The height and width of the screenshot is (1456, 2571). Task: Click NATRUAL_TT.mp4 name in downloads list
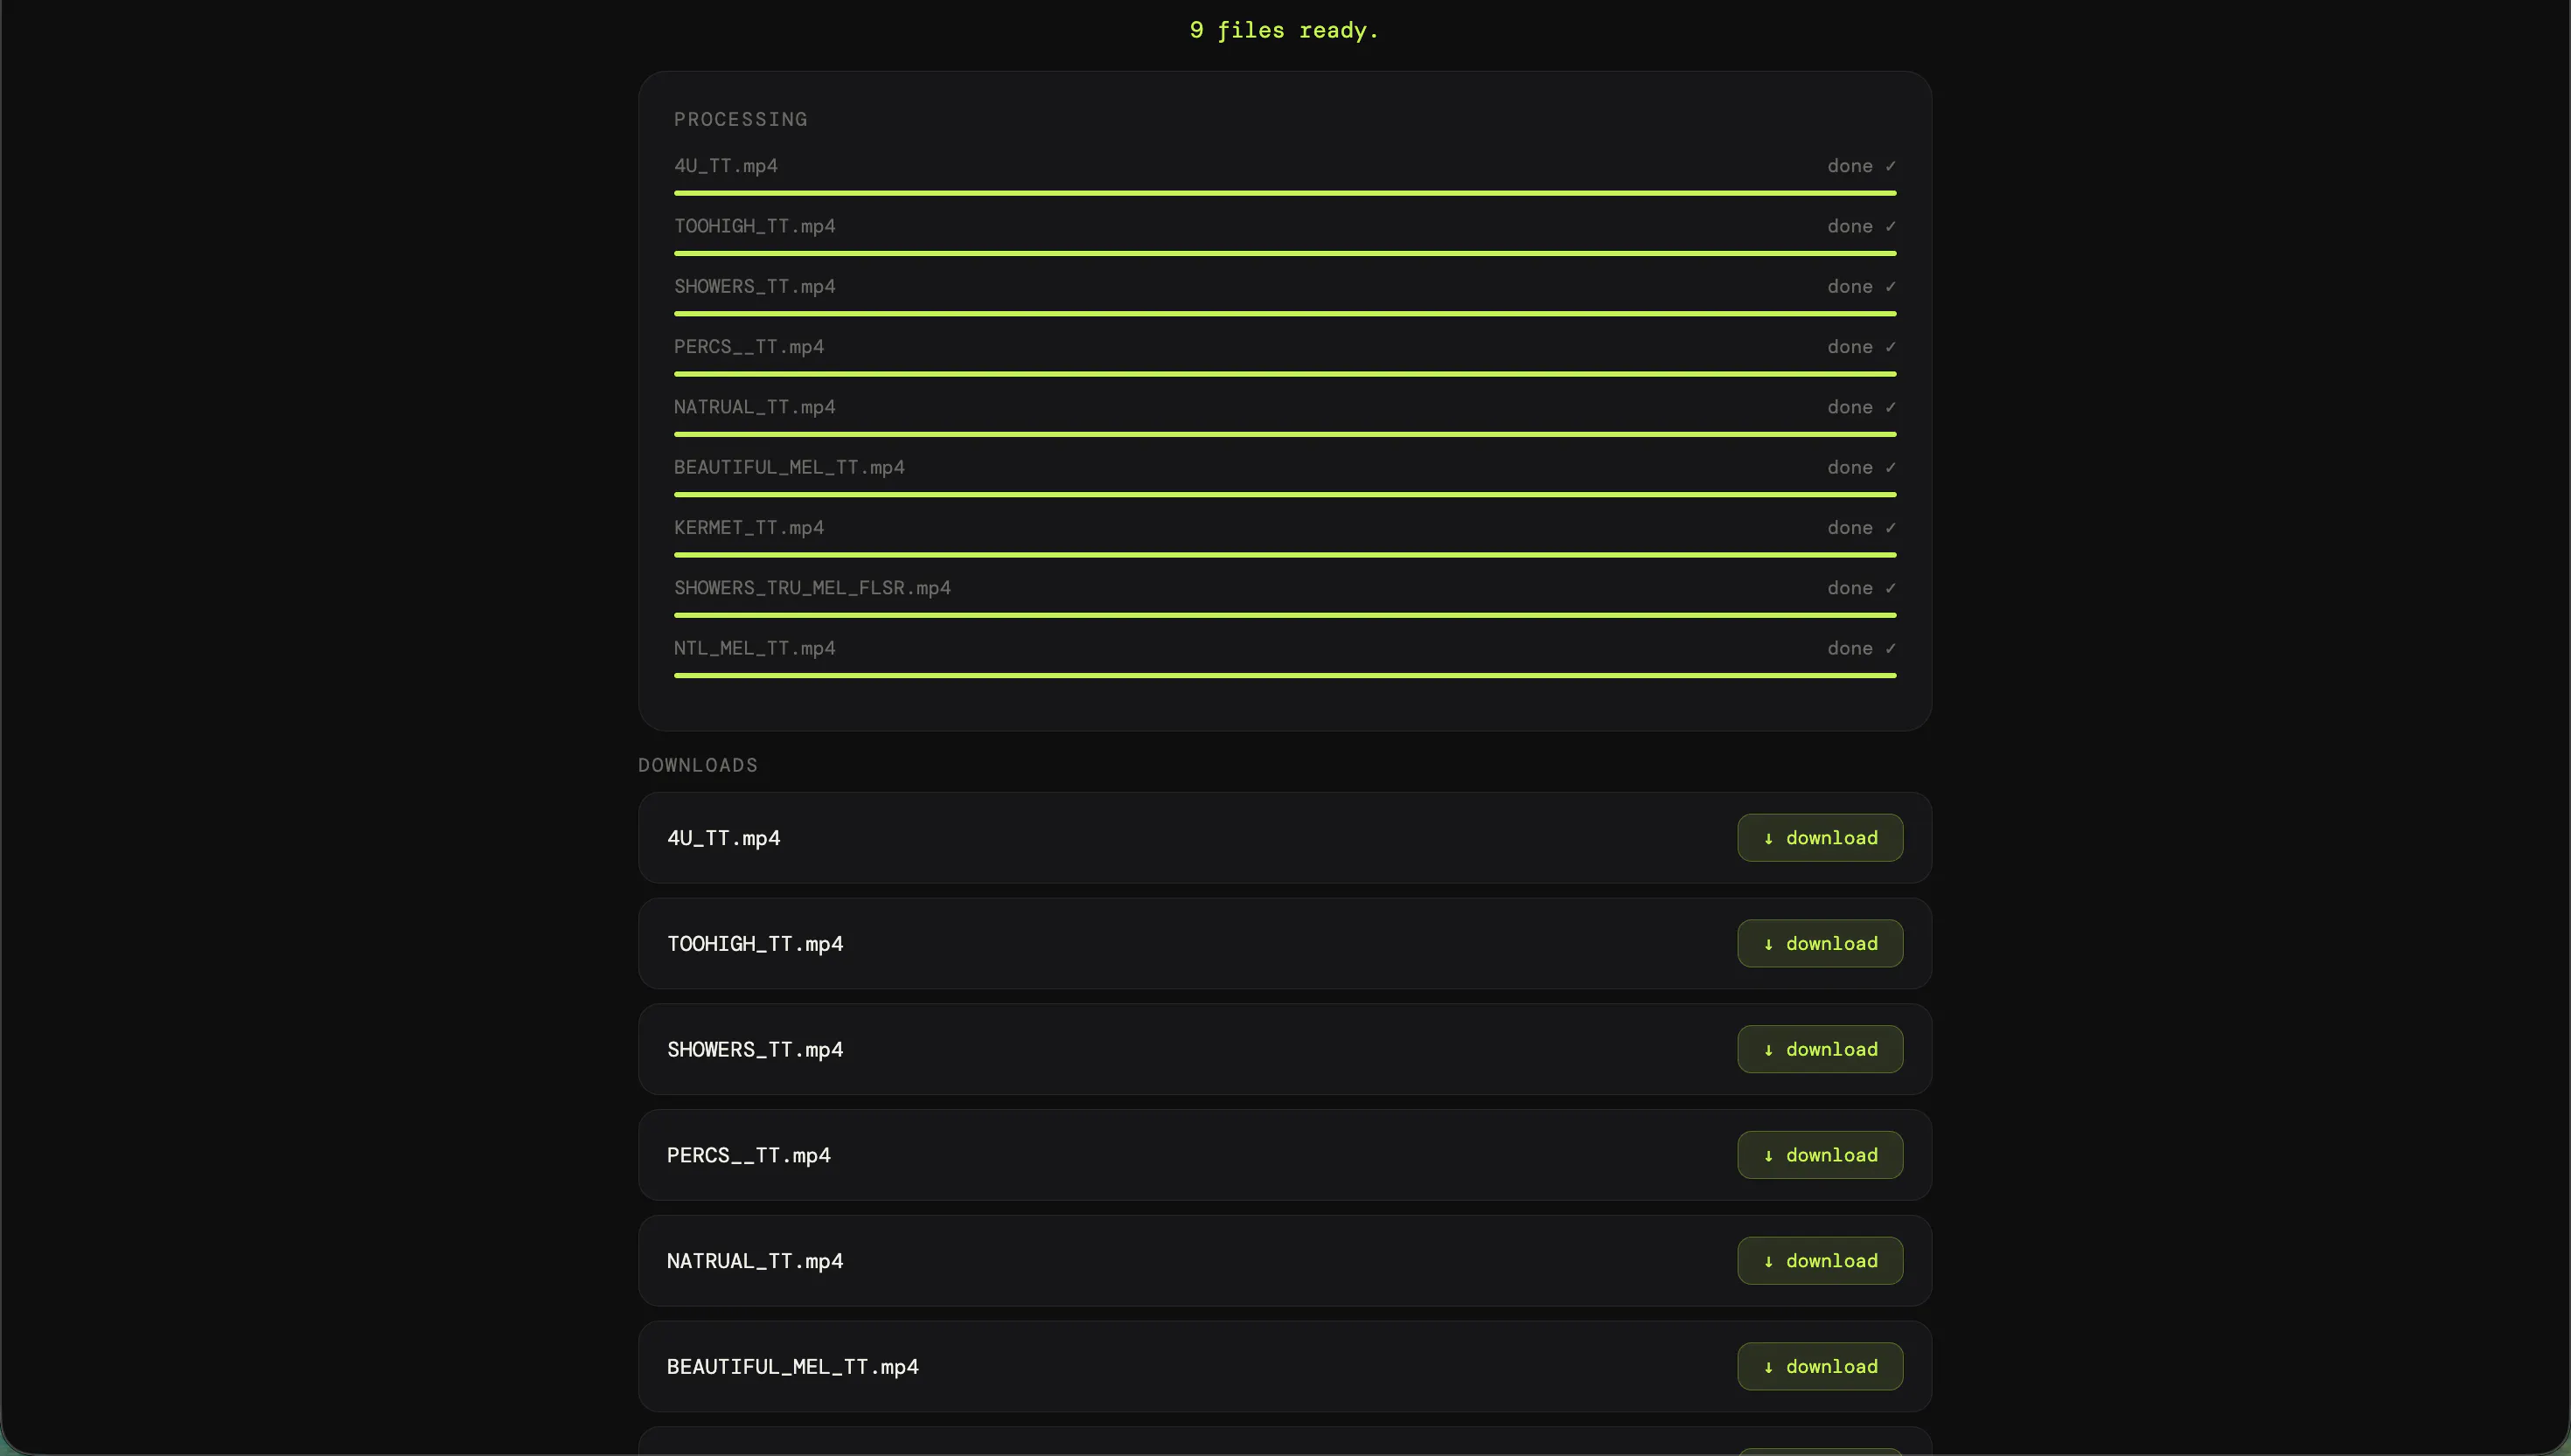click(x=756, y=1261)
